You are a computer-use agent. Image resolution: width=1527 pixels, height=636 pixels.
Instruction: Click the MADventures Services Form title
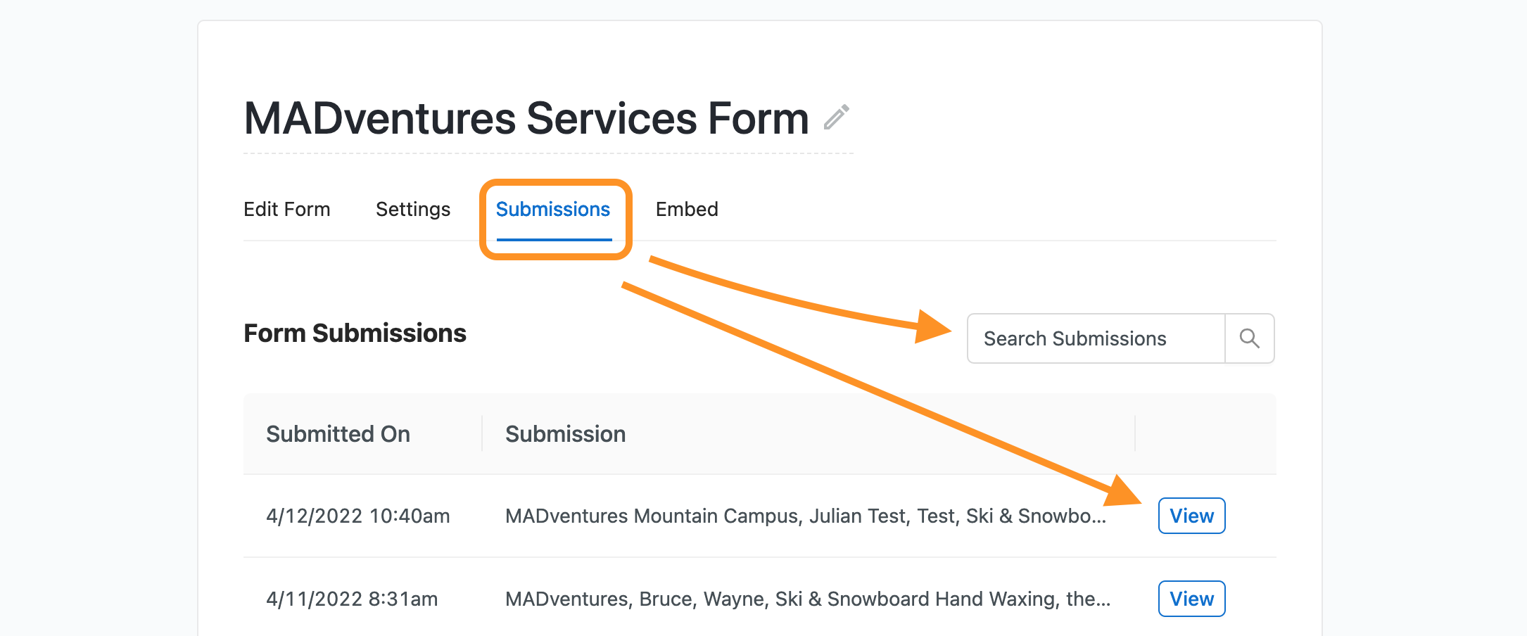point(526,118)
